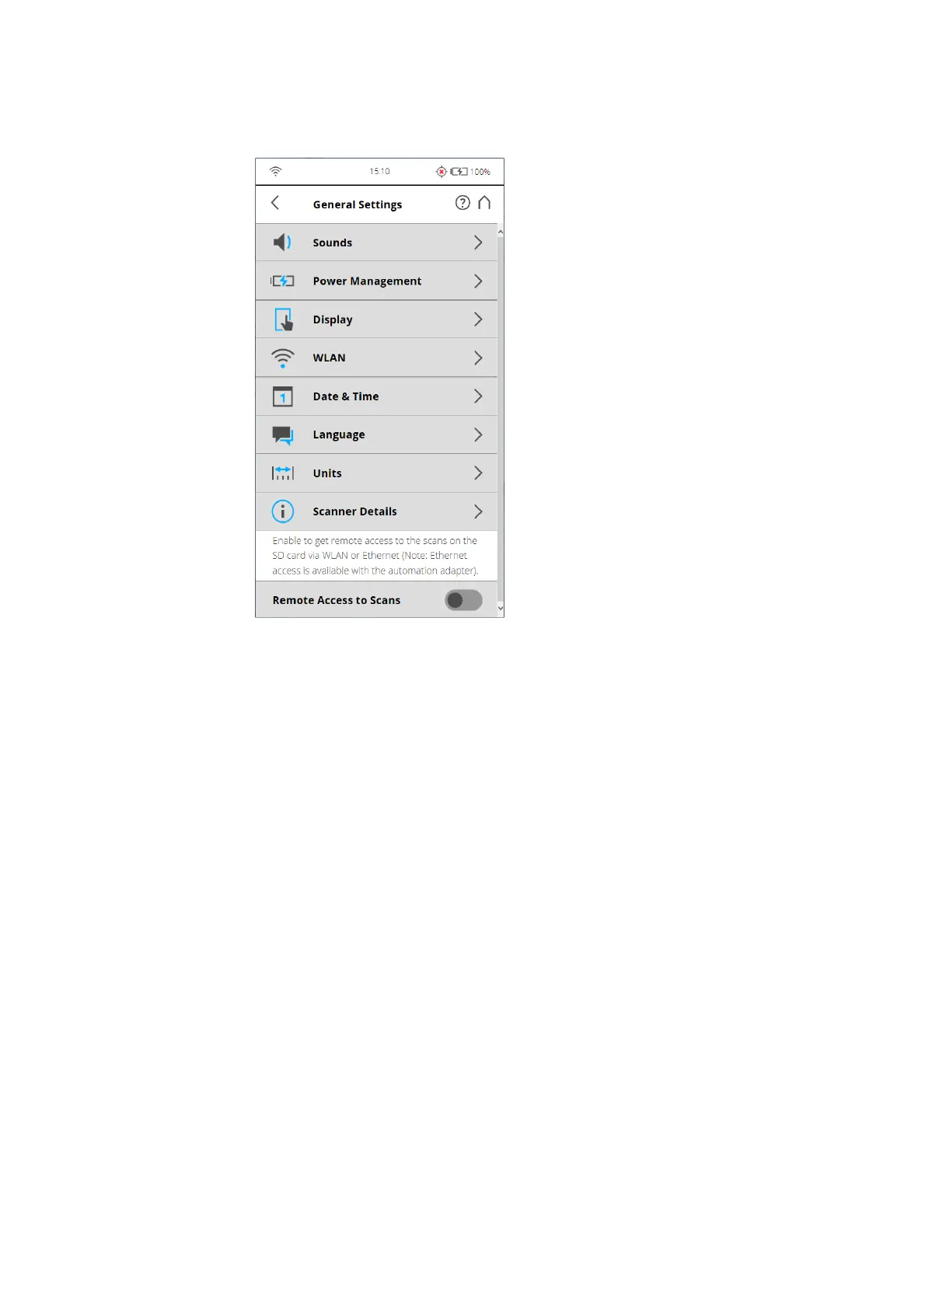Open the Units settings entry
The width and height of the screenshot is (925, 1309).
pyautogui.click(x=376, y=473)
